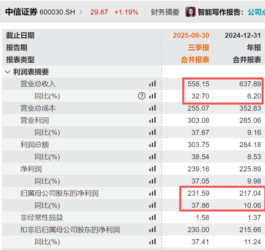Image resolution: width=265 pixels, height=250 pixels.
Task: Click the 合并报表 label under 三季报
Action: click(x=195, y=60)
